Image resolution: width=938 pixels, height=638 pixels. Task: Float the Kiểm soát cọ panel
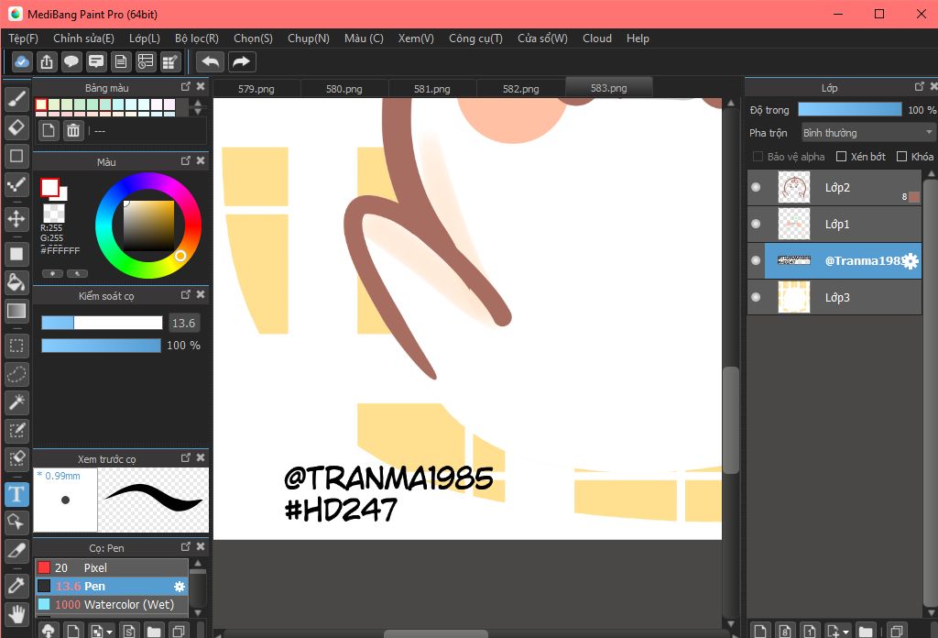(x=186, y=294)
